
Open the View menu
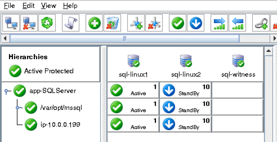click(49, 6)
